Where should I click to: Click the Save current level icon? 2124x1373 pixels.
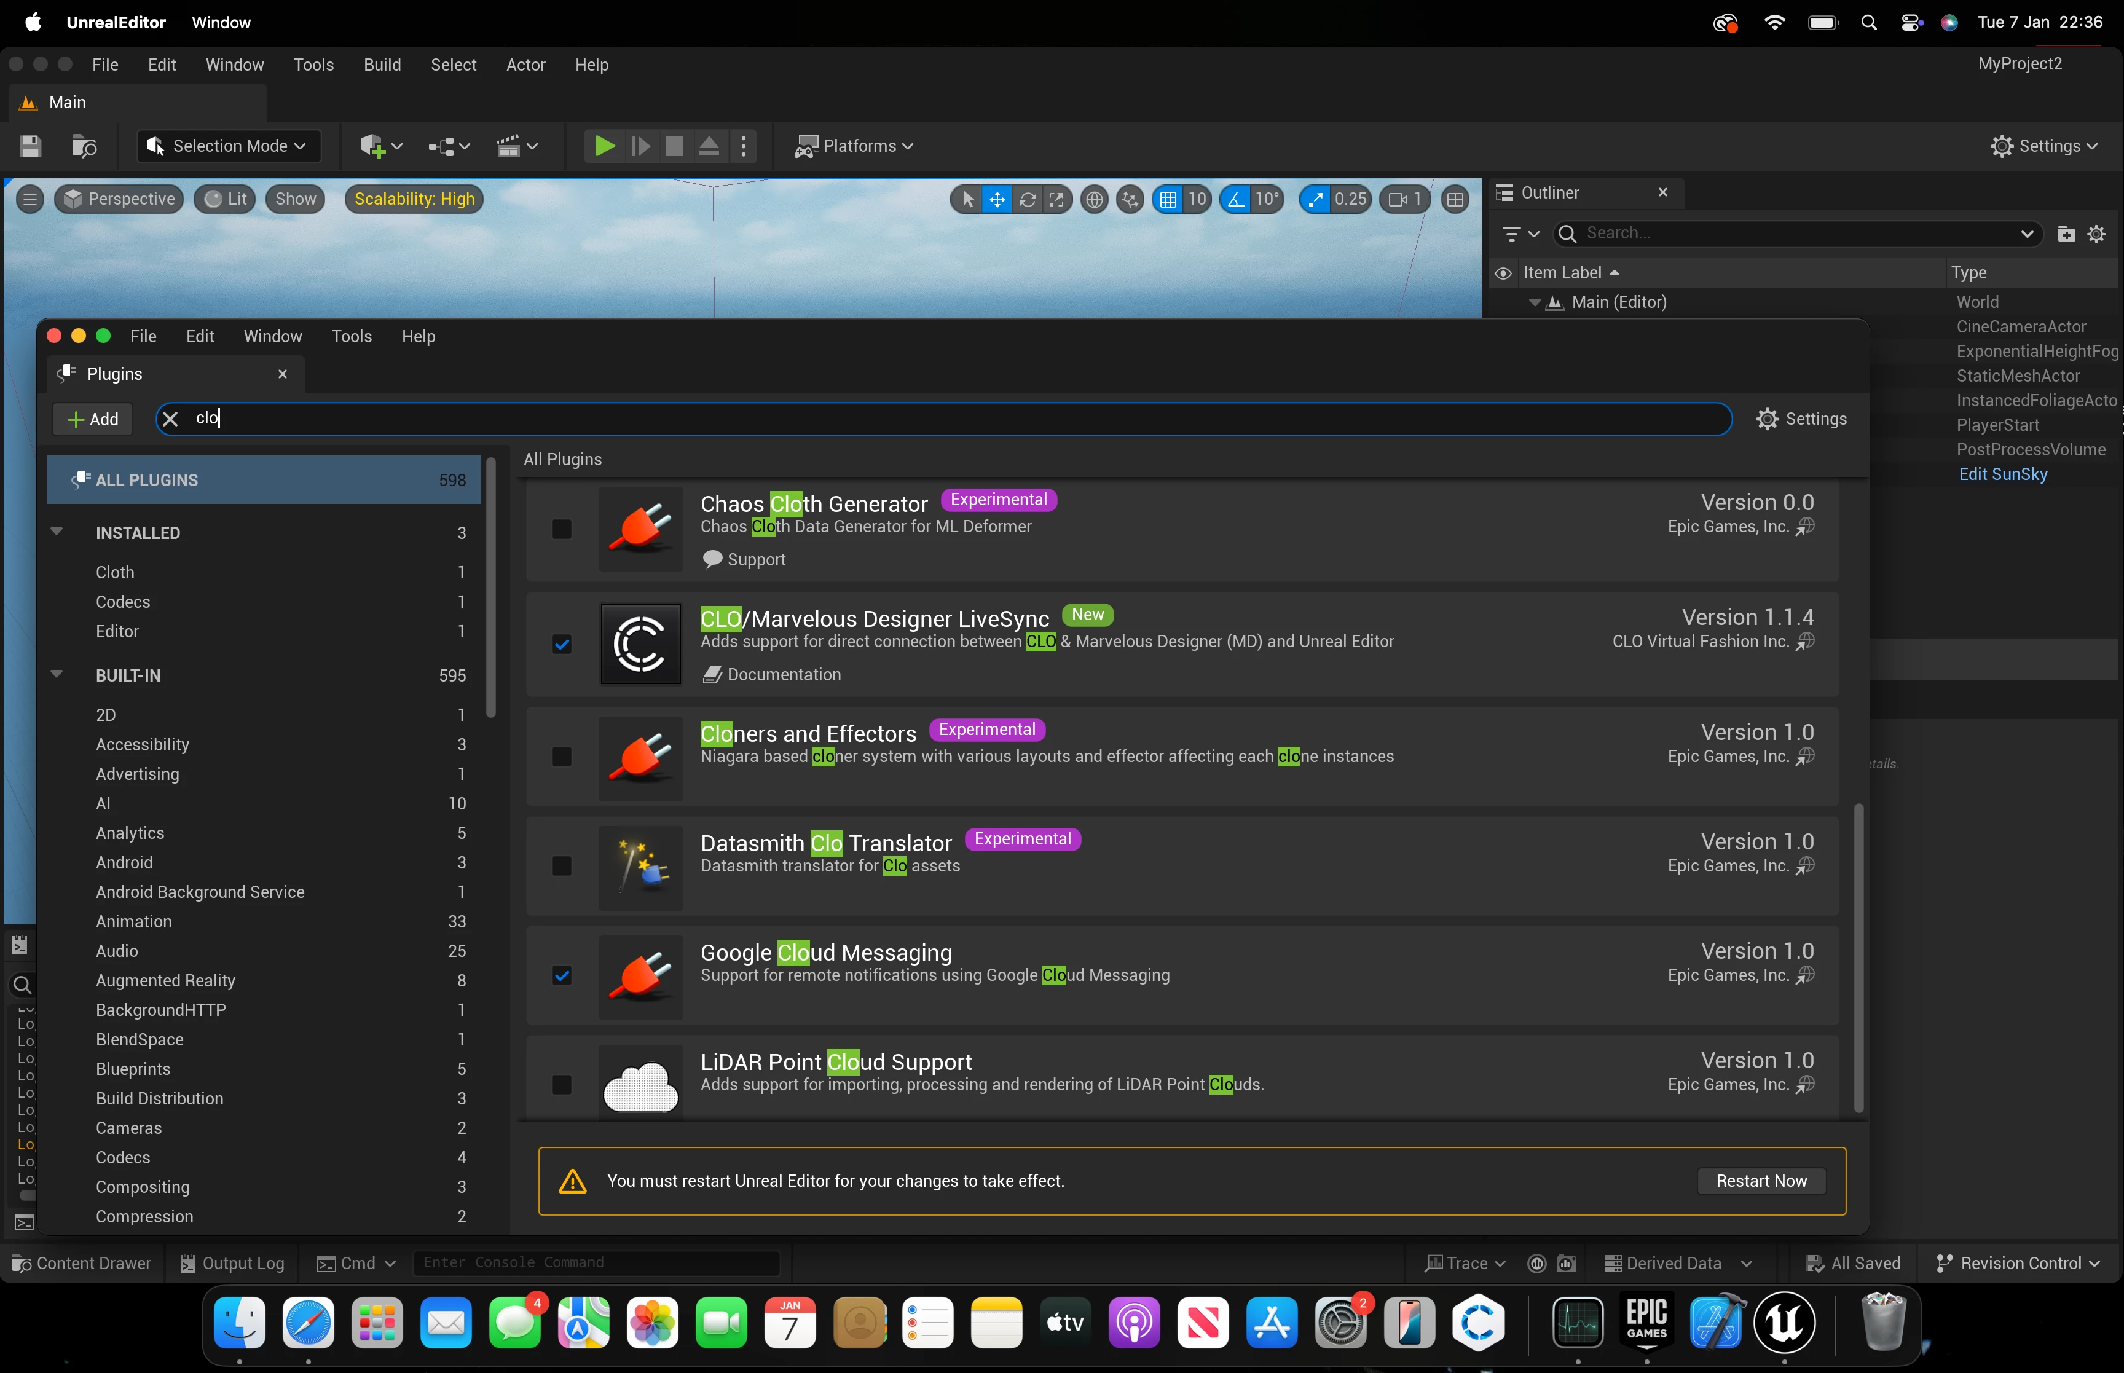pyautogui.click(x=30, y=146)
